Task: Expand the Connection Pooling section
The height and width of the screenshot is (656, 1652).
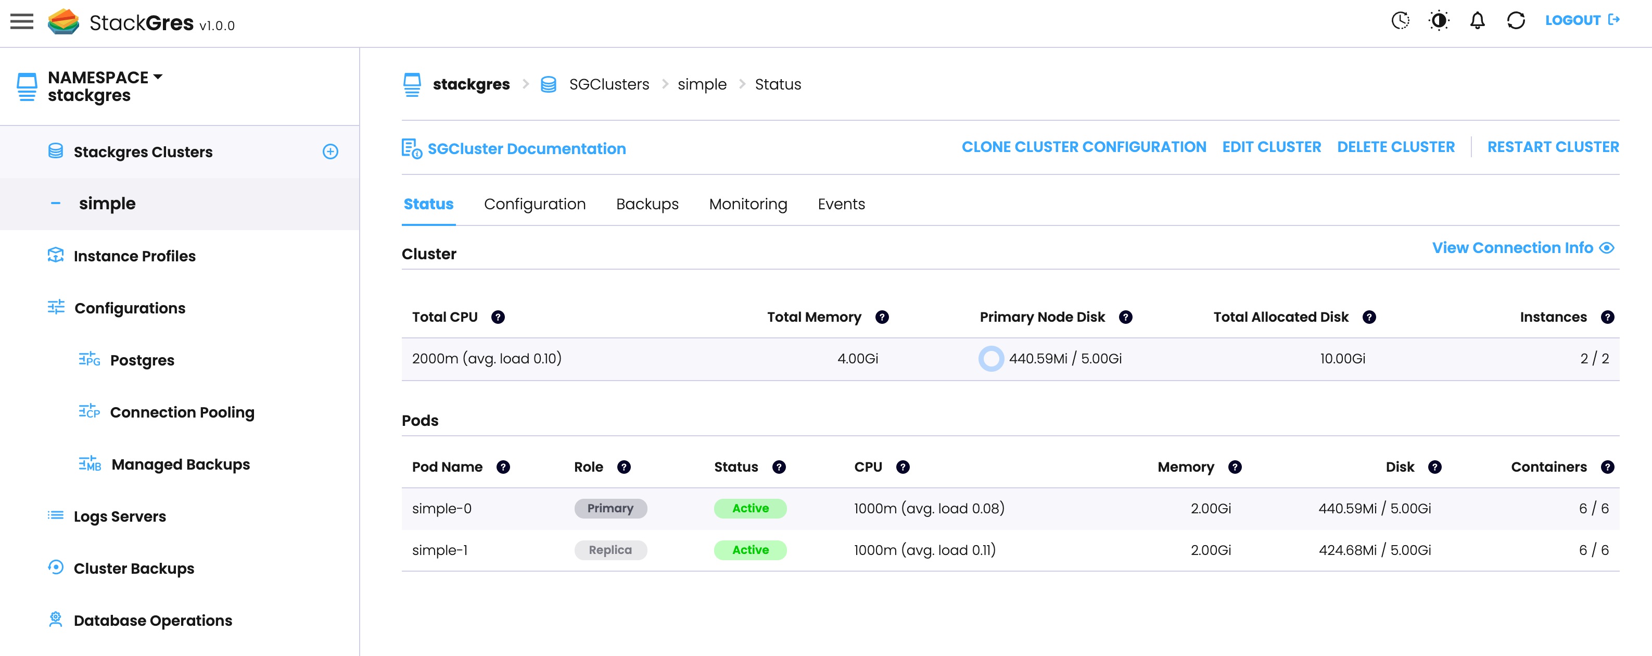Action: (182, 411)
